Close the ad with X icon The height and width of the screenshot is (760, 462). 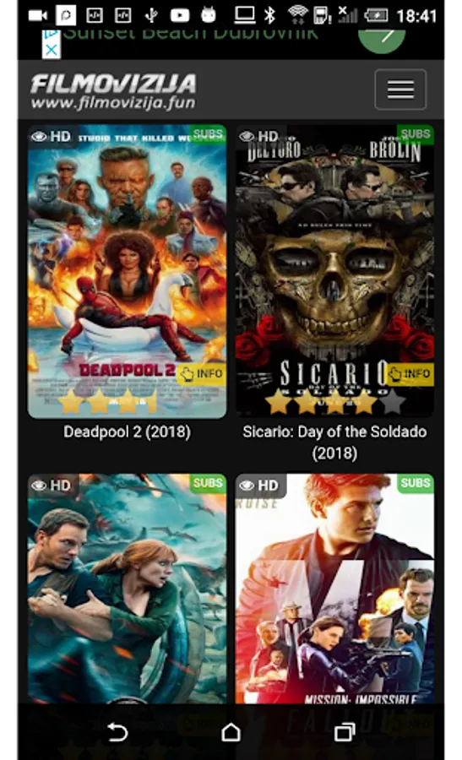pos(52,50)
